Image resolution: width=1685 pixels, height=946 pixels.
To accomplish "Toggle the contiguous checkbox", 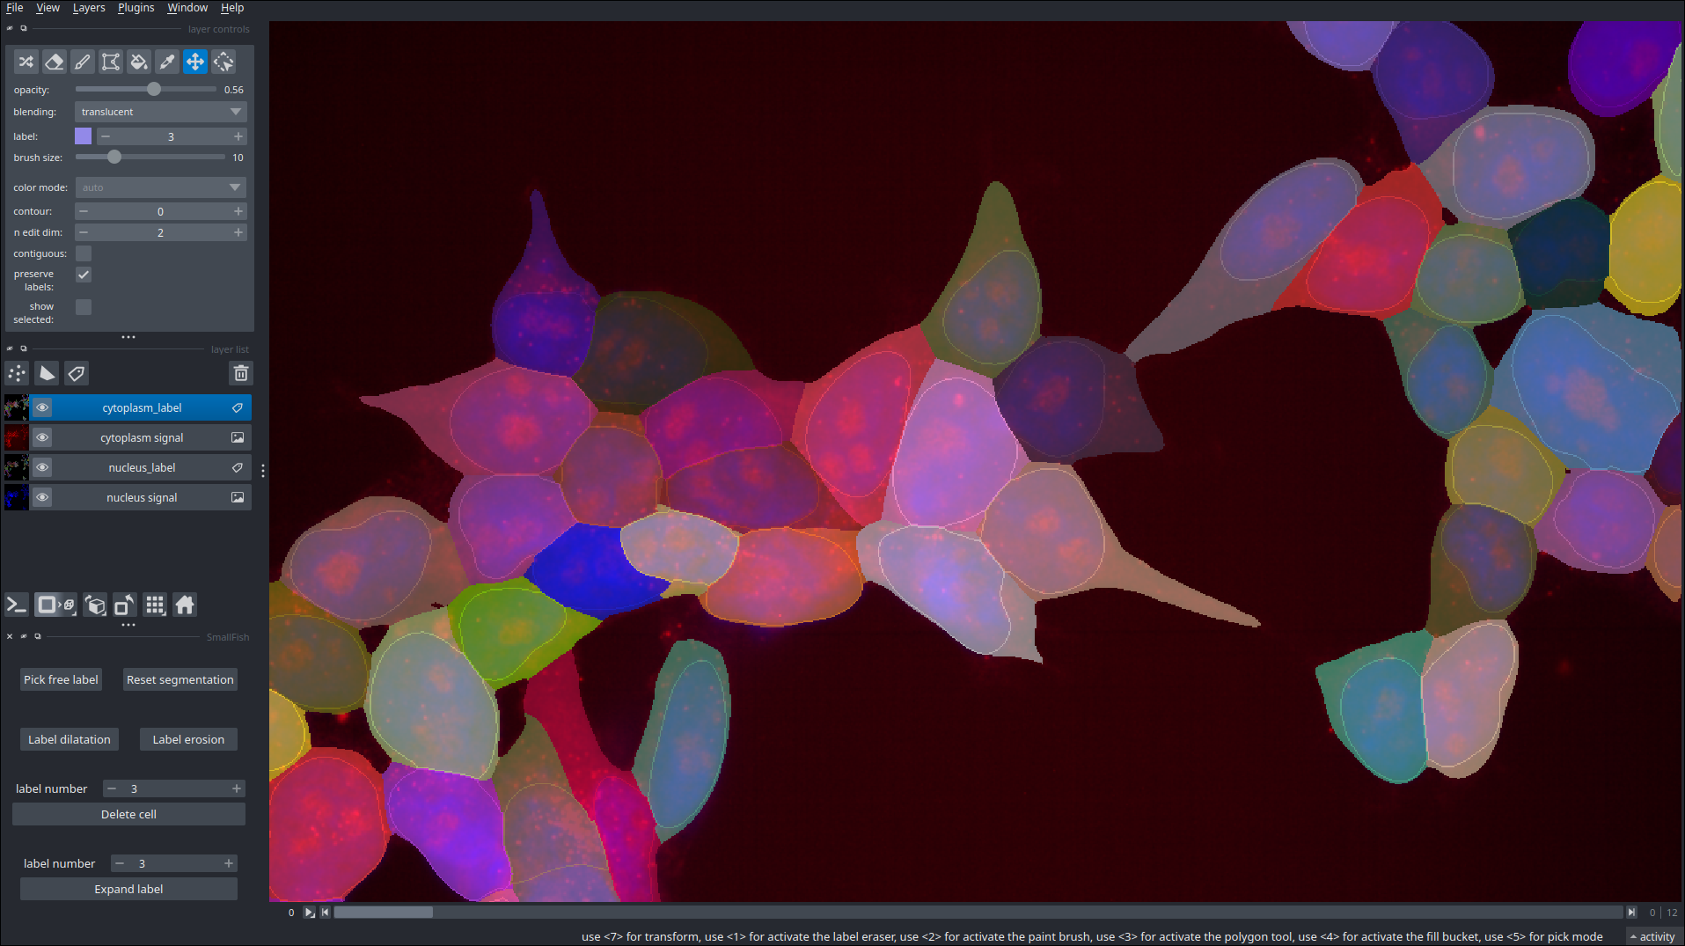I will [x=84, y=253].
